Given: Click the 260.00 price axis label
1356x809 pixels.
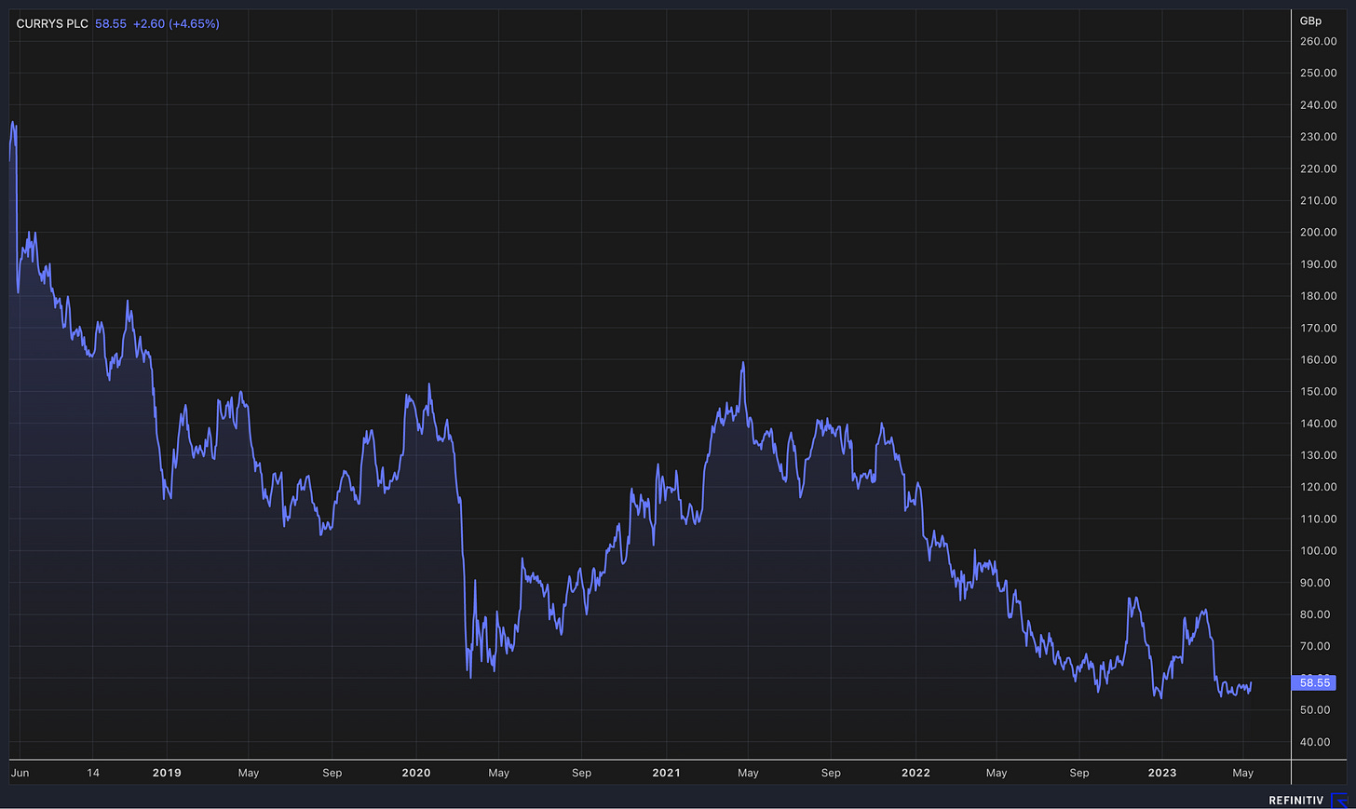Looking at the screenshot, I should tap(1319, 41).
